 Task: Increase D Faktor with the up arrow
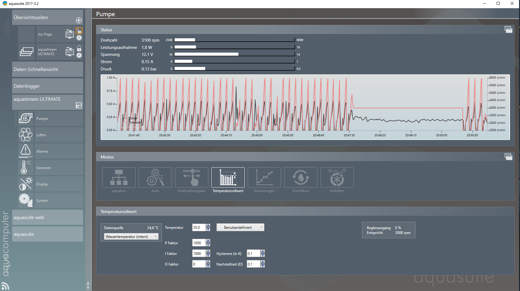(208, 262)
